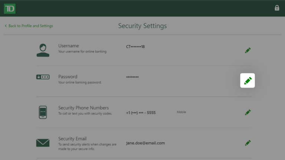285x160 pixels.
Task: Click the TD logo in the header
Action: [x=10, y=8]
